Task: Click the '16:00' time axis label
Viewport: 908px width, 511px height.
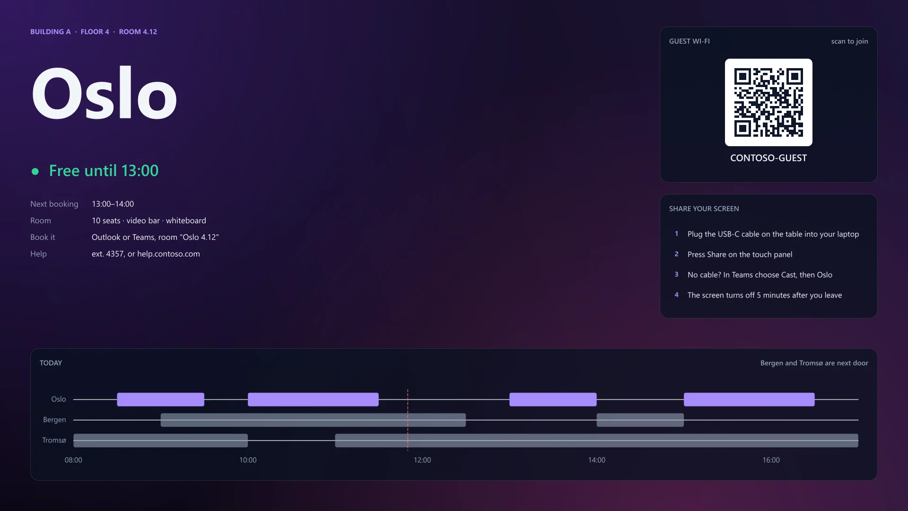Action: pyautogui.click(x=771, y=460)
